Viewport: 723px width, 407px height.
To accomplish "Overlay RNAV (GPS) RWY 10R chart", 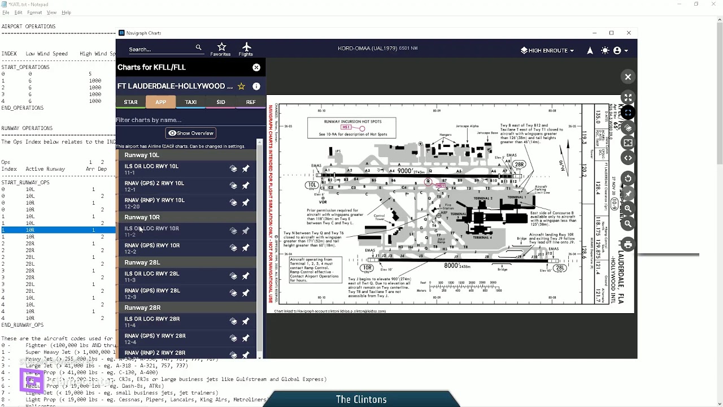I will pyautogui.click(x=233, y=248).
